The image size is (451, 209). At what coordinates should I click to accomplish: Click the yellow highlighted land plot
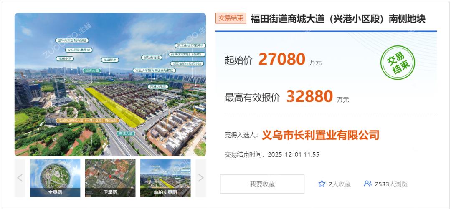tap(115, 108)
